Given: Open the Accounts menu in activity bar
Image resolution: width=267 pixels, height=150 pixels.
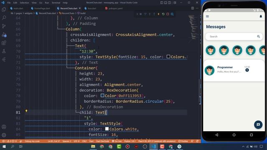Looking at the screenshot, I should [4, 127].
